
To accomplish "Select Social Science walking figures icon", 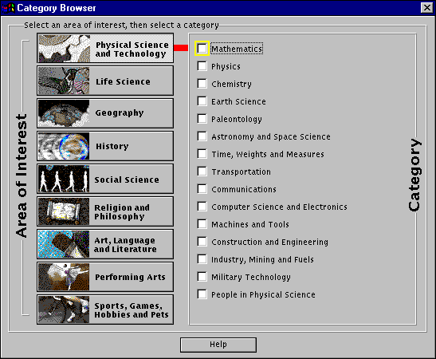I will coord(64,179).
